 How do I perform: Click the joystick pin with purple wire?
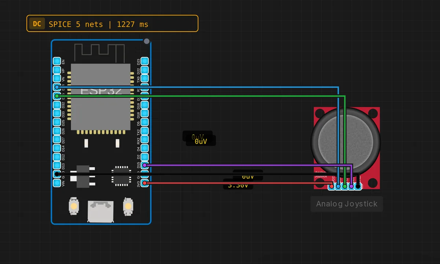coord(351,187)
